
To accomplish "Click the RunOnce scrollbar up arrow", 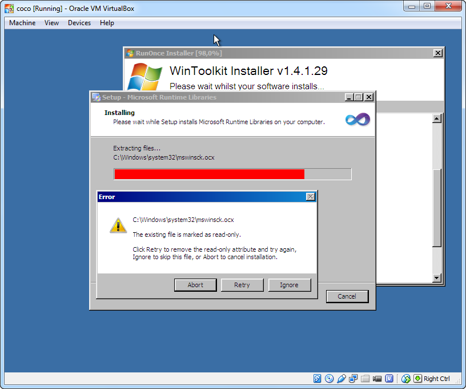I will (436, 119).
